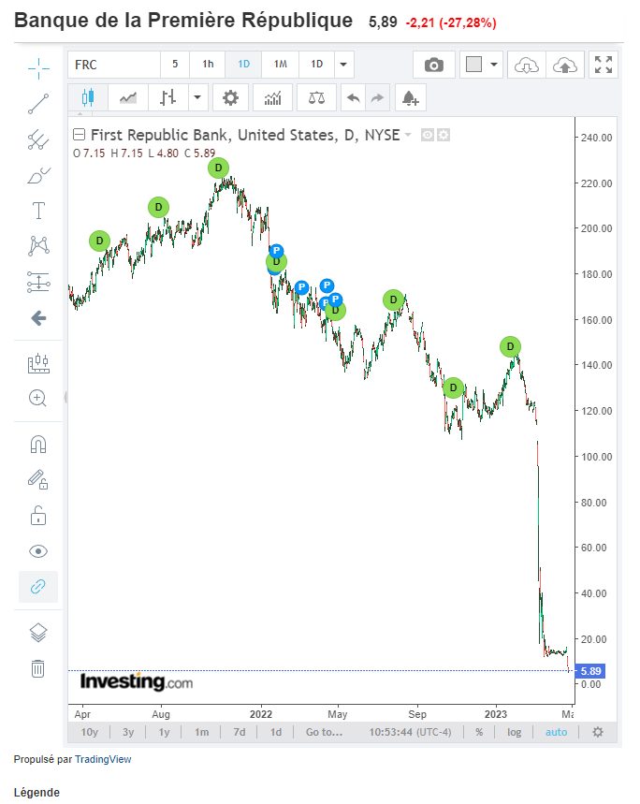
Task: Open the interval dropdown arrow
Action: (x=343, y=65)
